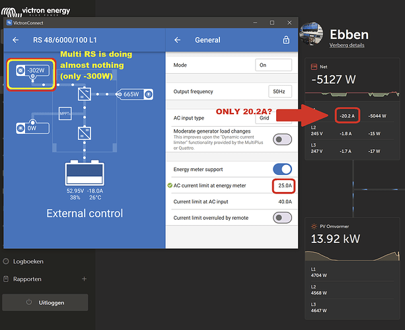Click the Net grid icon on VRM card
The image size is (405, 330).
314,67
